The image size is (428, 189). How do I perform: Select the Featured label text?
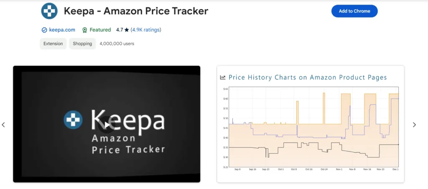100,30
